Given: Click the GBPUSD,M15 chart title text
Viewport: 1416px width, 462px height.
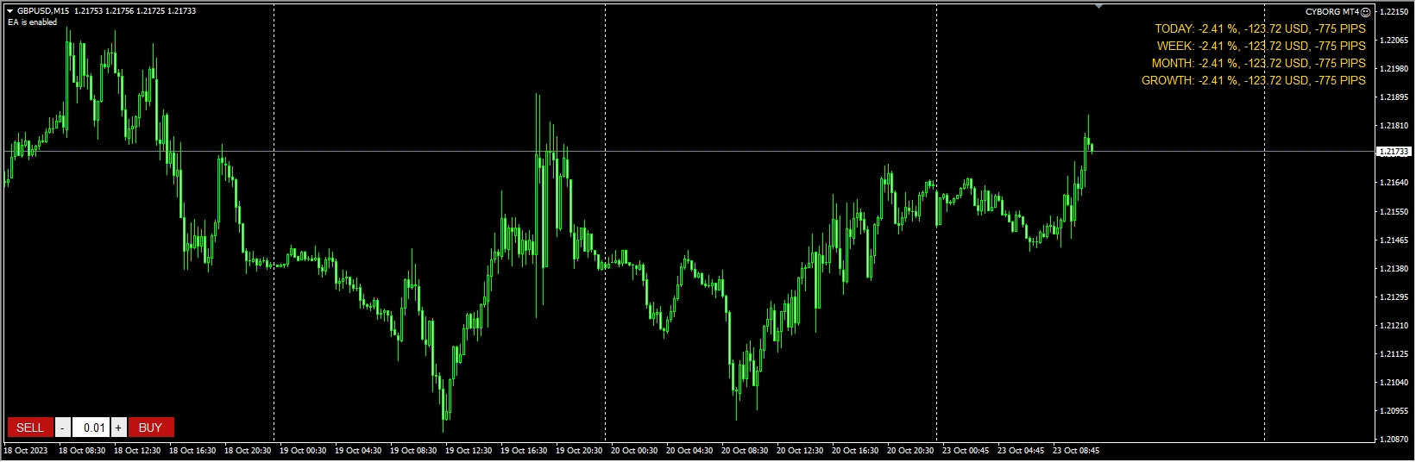Looking at the screenshot, I should coord(43,11).
